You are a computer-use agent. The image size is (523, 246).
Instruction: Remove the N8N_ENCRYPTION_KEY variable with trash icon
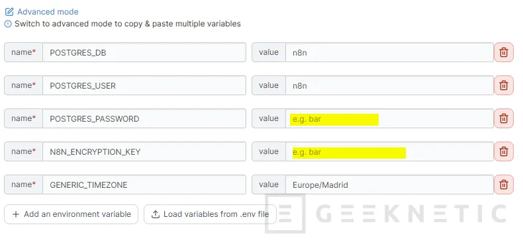(504, 151)
